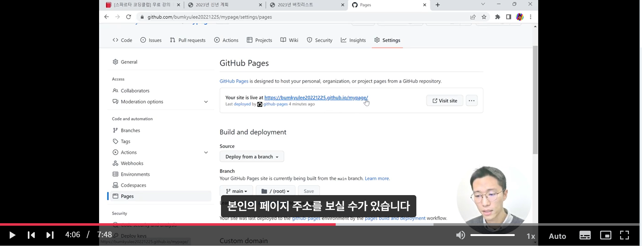642x246 pixels.
Task: Toggle subtitles captions icon
Action: pos(585,235)
